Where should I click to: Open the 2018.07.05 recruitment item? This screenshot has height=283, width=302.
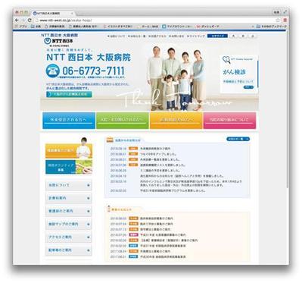pos(163,235)
